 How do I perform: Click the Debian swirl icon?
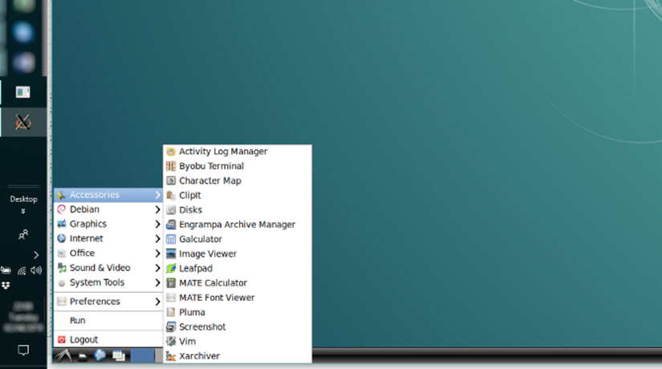(x=62, y=209)
